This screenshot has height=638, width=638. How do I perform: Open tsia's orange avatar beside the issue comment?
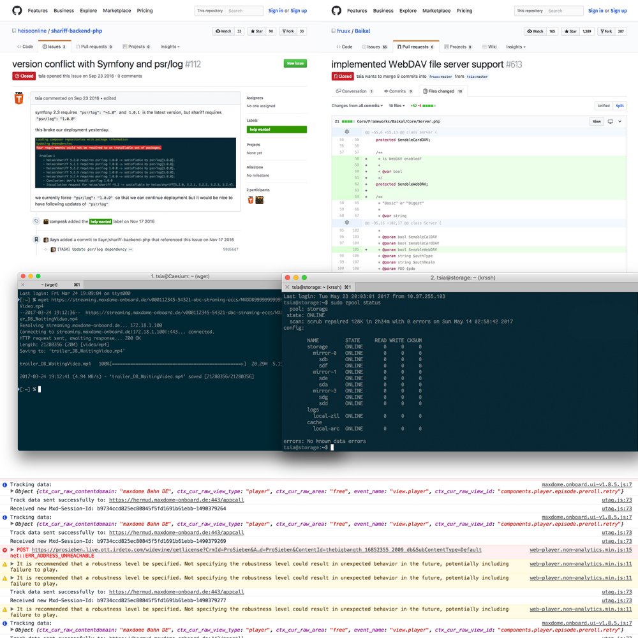coord(19,98)
